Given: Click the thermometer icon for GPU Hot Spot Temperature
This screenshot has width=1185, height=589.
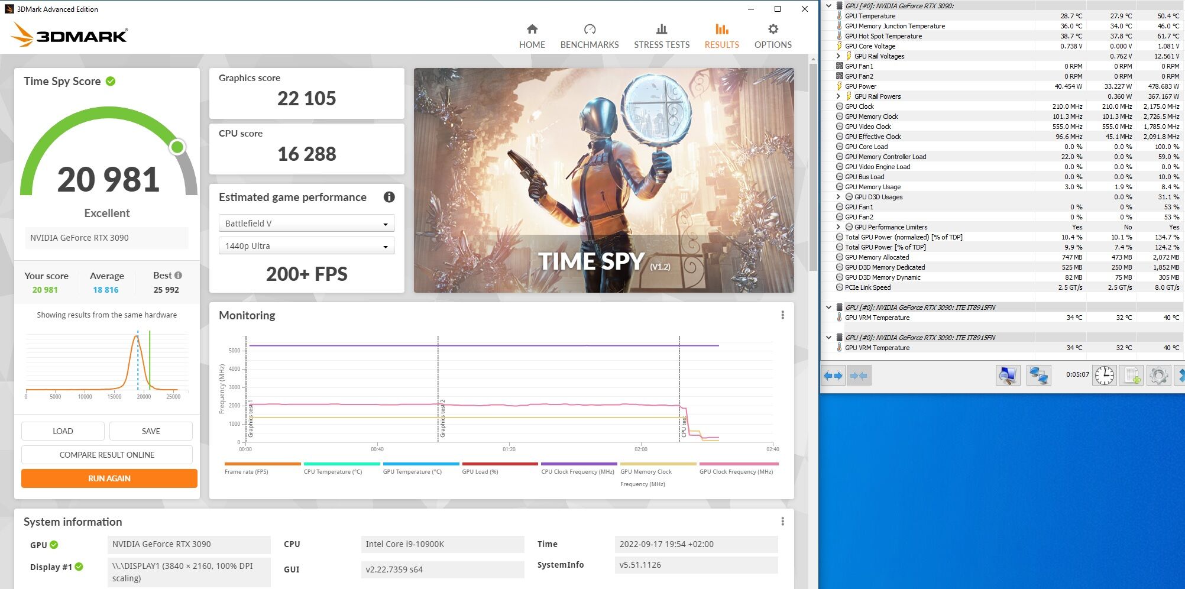Looking at the screenshot, I should click(839, 36).
